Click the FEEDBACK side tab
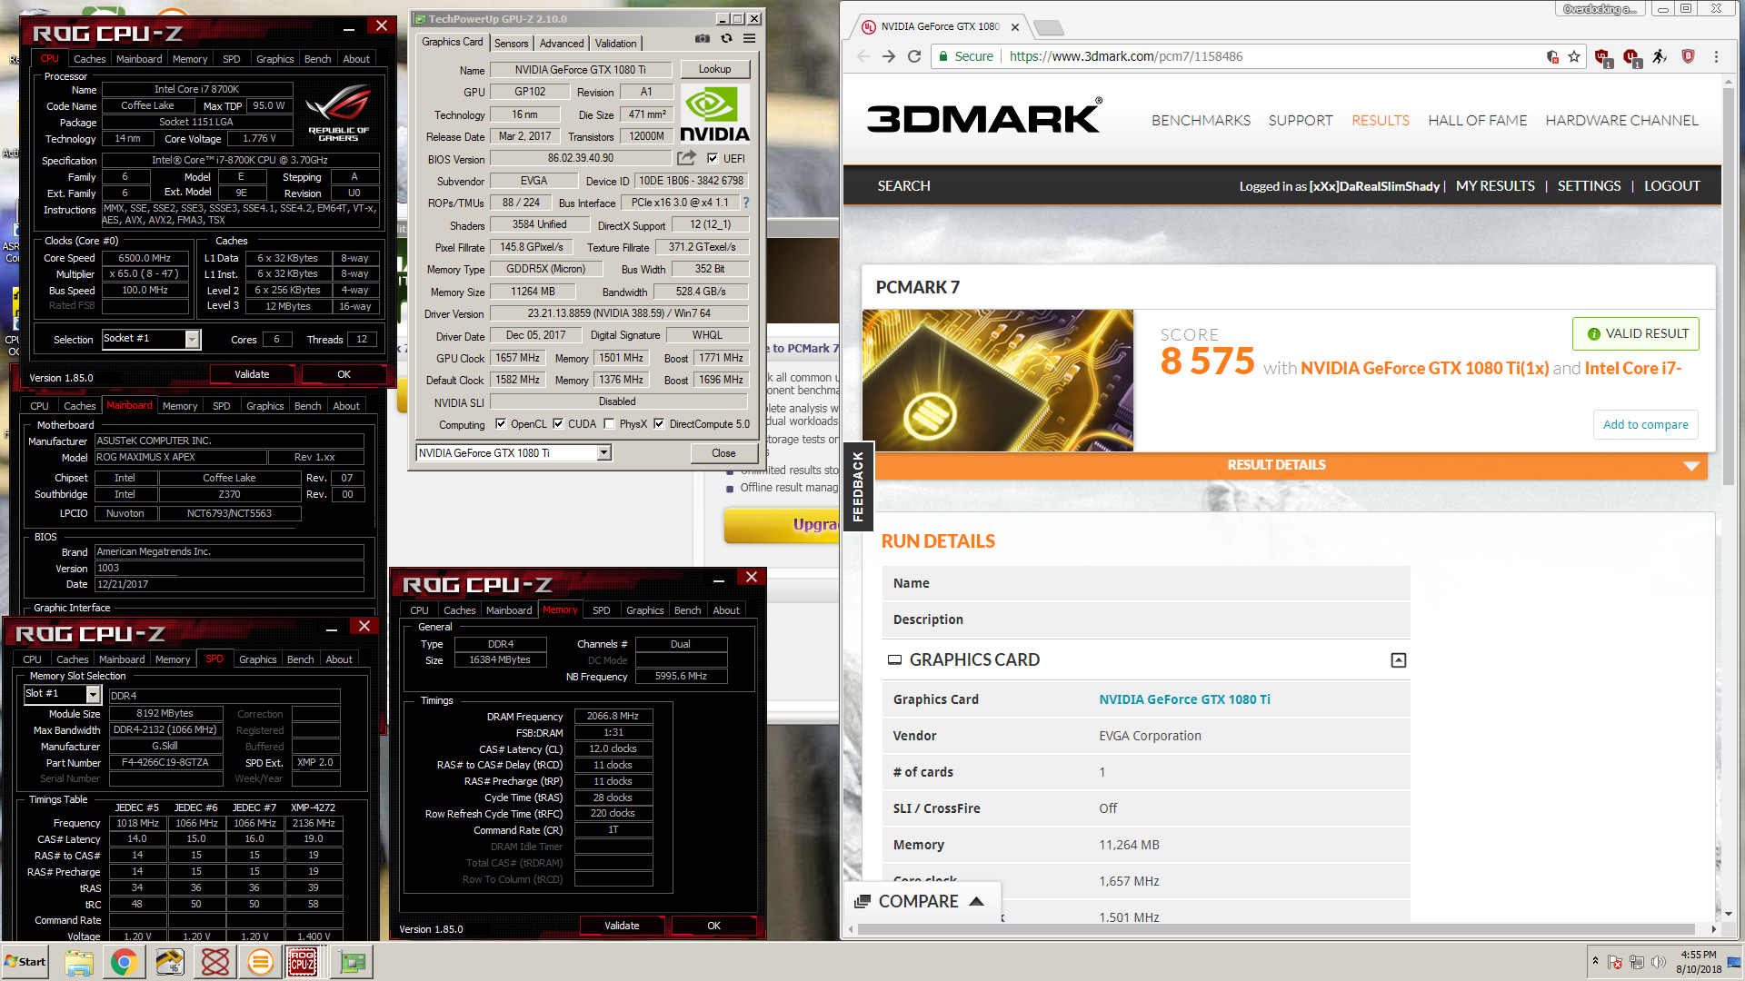 tap(858, 487)
